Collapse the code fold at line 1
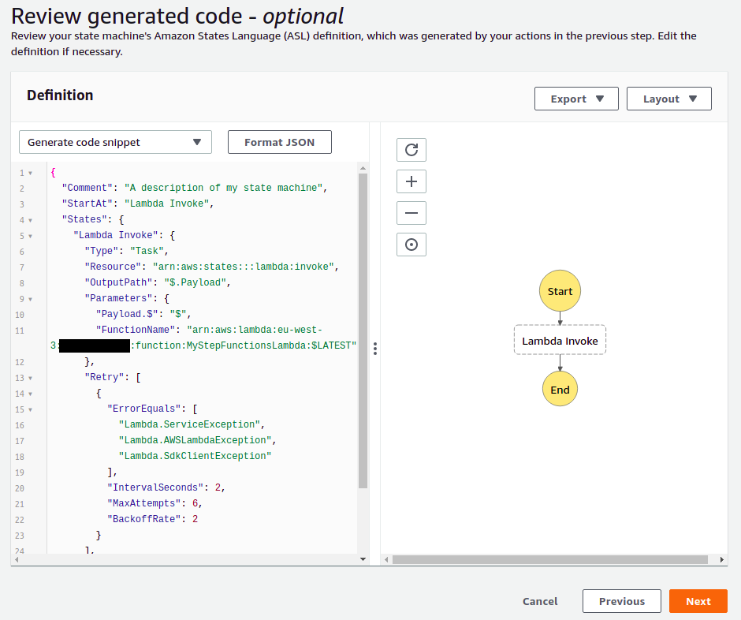This screenshot has width=741, height=620. [x=30, y=173]
